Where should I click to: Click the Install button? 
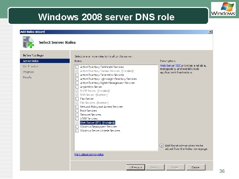175,167
